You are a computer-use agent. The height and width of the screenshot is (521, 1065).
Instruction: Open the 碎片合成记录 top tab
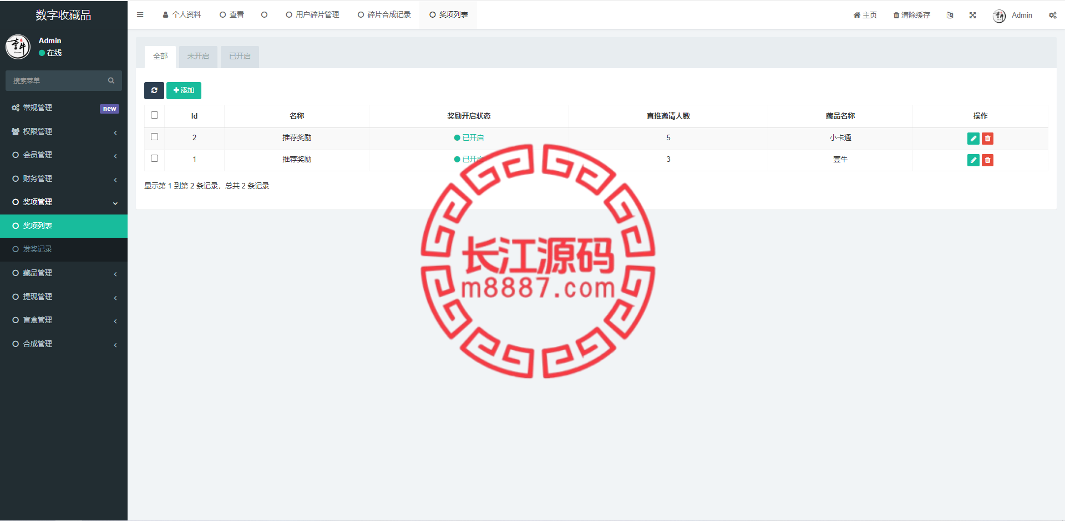pyautogui.click(x=384, y=15)
